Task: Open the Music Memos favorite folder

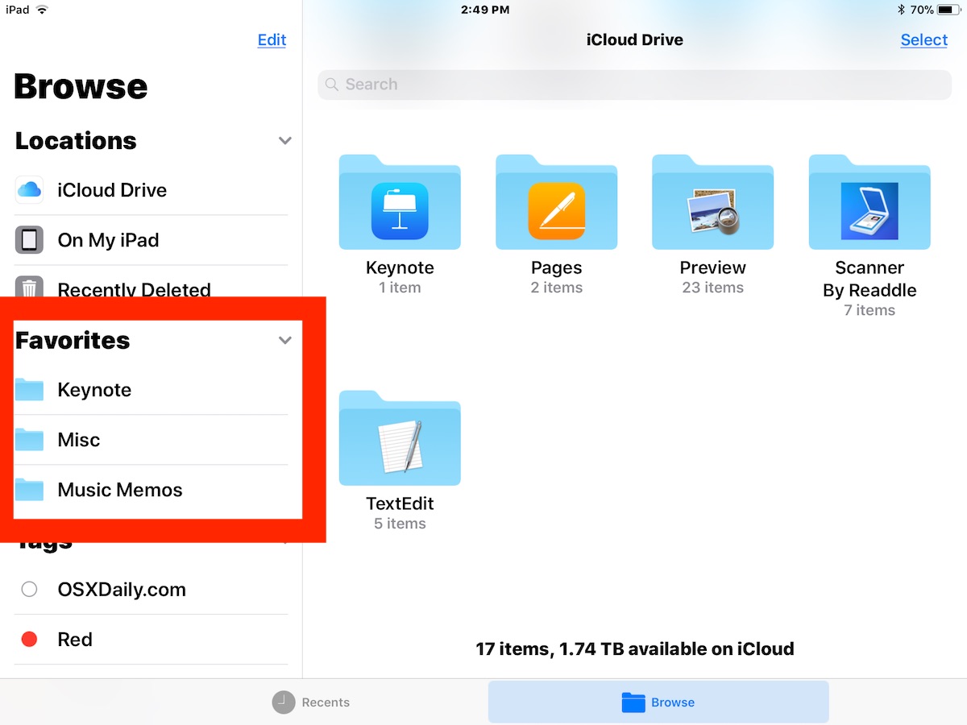Action: [x=151, y=490]
